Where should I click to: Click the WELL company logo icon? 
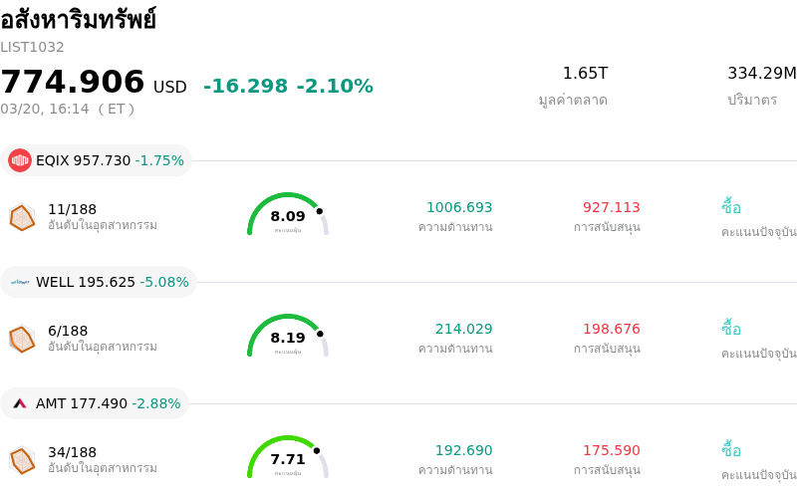coord(20,282)
